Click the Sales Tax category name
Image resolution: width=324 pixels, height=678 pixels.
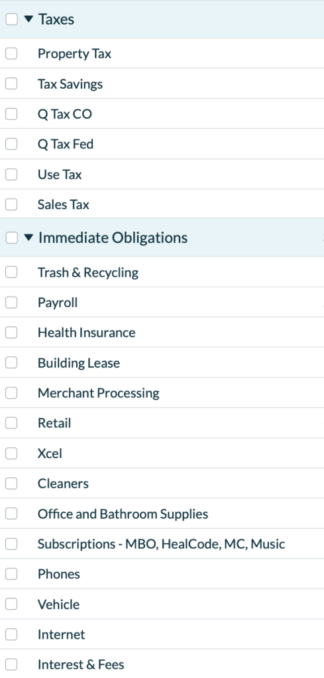pos(63,204)
